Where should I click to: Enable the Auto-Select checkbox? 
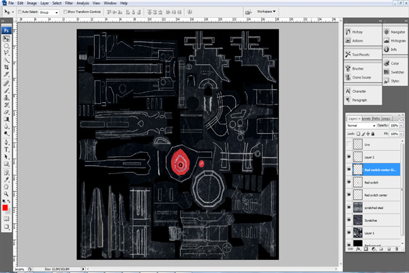tap(20, 12)
